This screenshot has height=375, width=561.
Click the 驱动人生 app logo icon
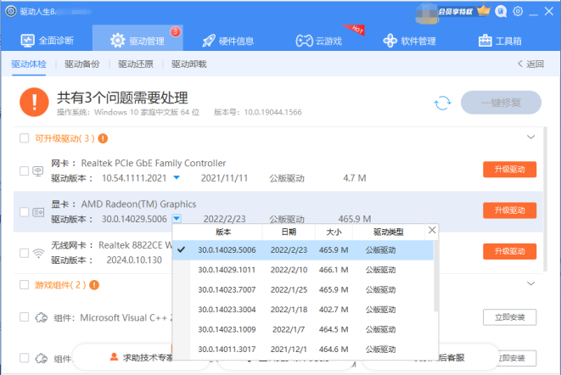[11, 11]
